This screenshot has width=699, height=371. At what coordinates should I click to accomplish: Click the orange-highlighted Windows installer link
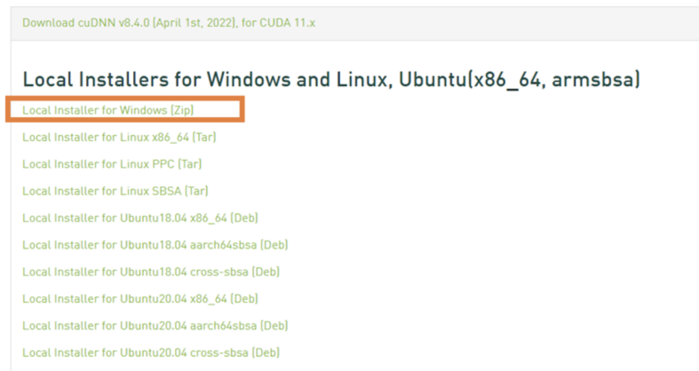pyautogui.click(x=108, y=110)
